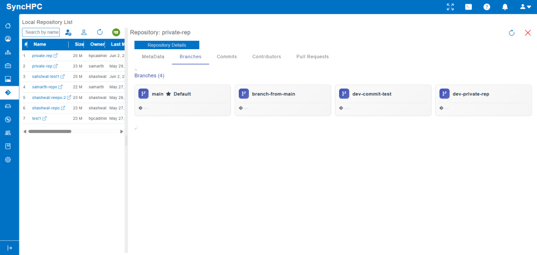The image size is (537, 255).
Task: Refresh the private-rep repository details
Action: [512, 33]
